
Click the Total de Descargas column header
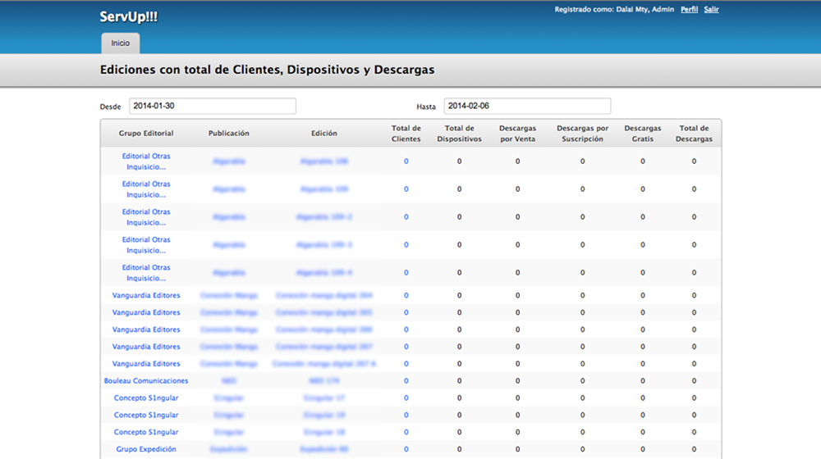(x=694, y=134)
